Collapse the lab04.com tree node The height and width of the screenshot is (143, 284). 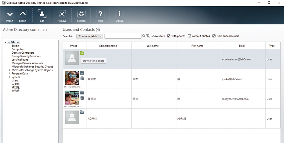[x=5, y=42]
